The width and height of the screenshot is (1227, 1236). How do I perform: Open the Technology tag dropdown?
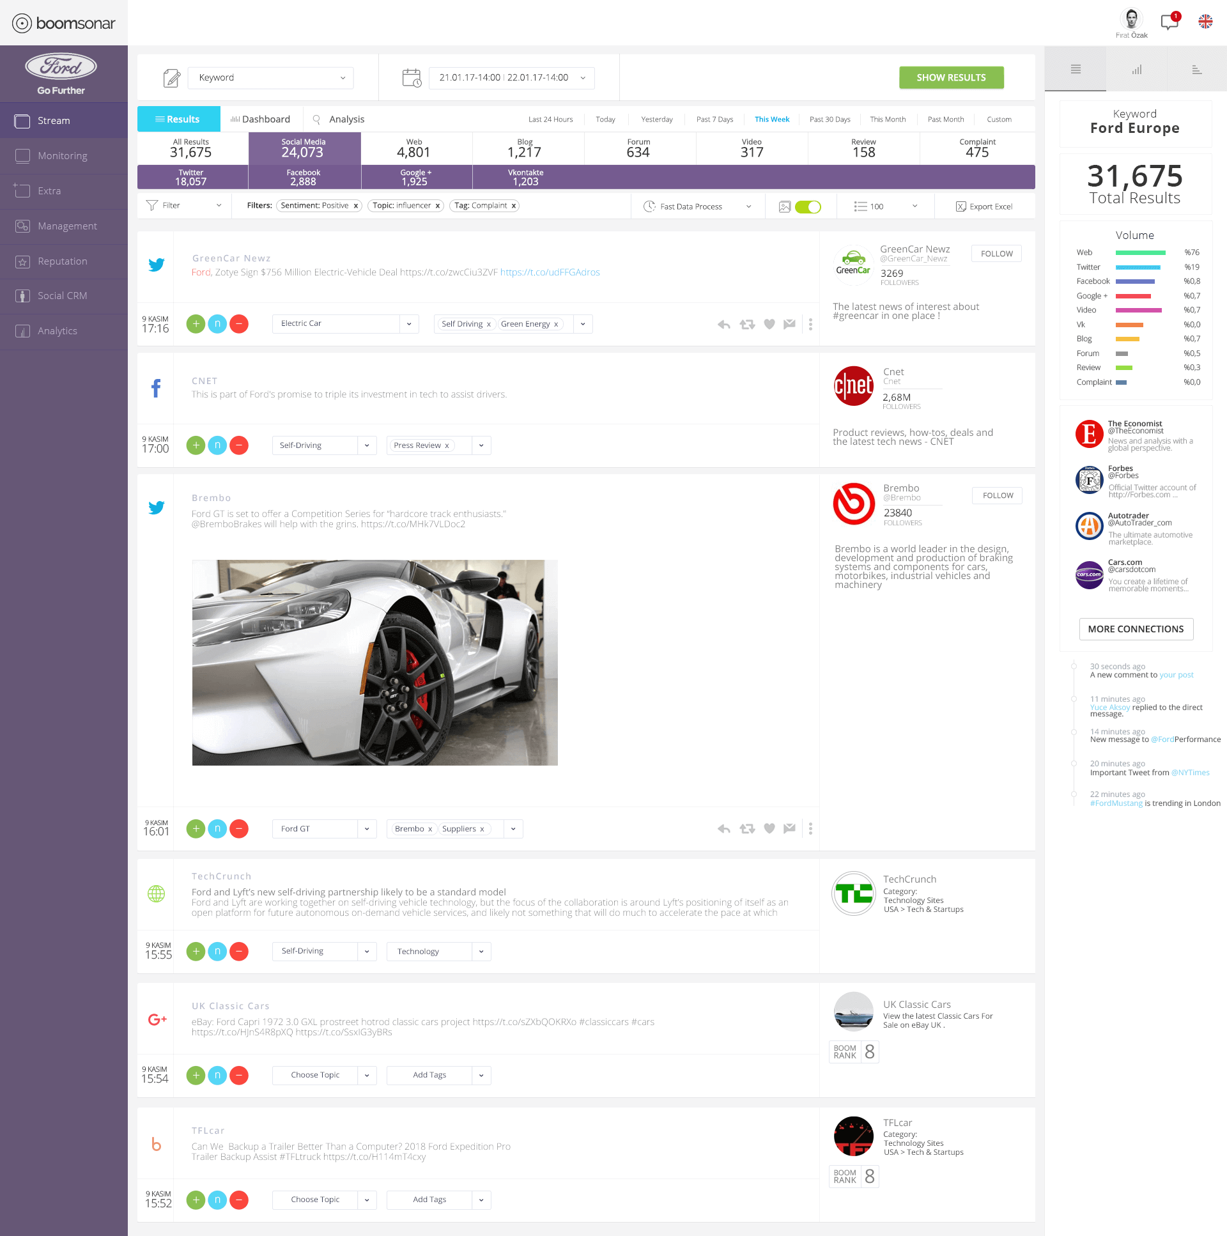(439, 952)
